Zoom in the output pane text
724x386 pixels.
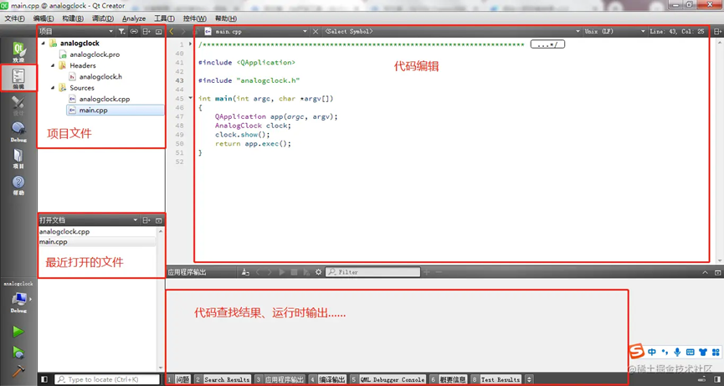pos(427,272)
